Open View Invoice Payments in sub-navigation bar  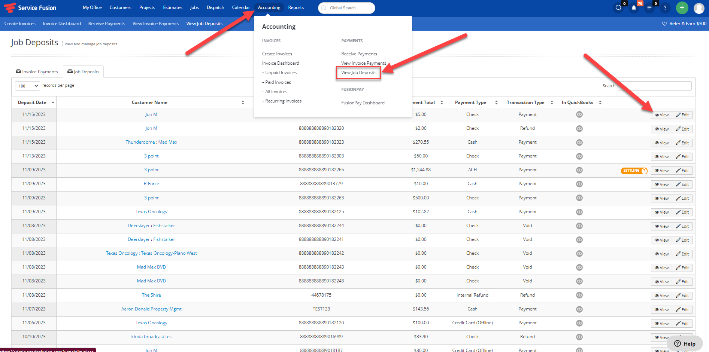pyautogui.click(x=155, y=24)
